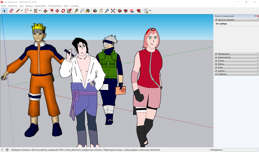The width and height of the screenshot is (259, 152).
Task: Open the Extension Manager ruby icon
Action: [x=139, y=11]
